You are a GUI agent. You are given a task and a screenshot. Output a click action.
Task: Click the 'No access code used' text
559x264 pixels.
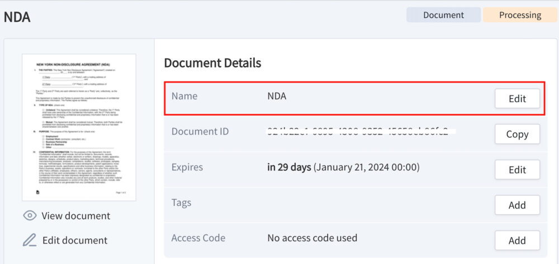(312, 238)
